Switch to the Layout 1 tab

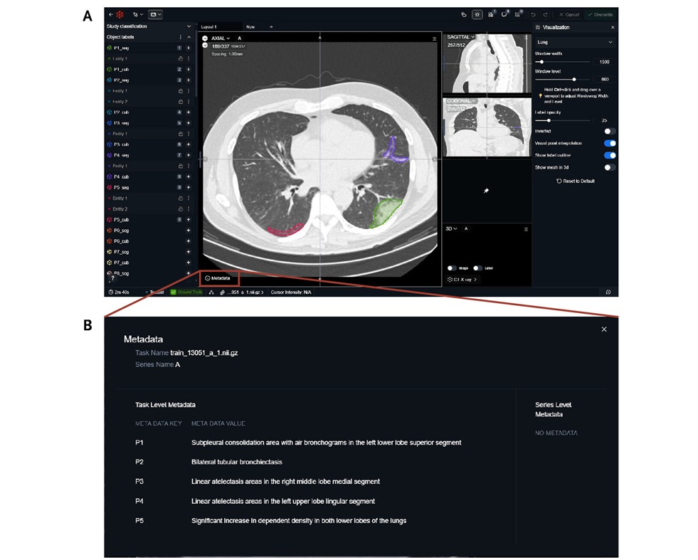[220, 27]
